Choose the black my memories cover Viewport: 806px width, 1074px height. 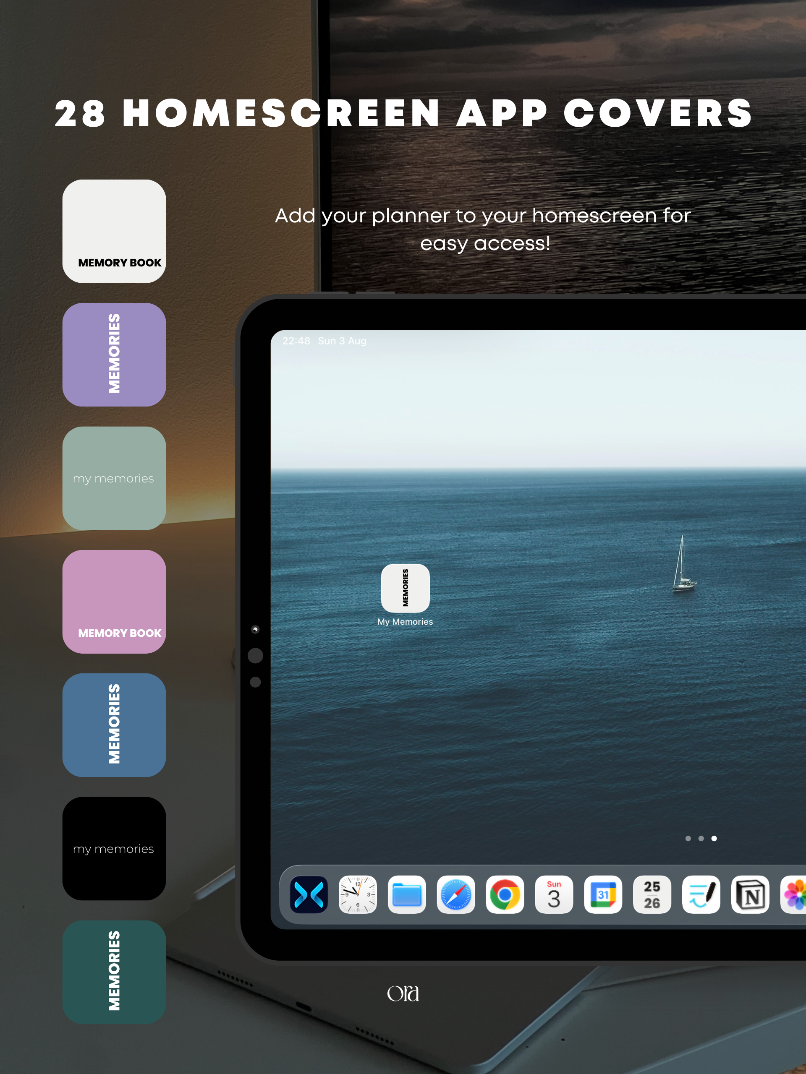point(114,848)
